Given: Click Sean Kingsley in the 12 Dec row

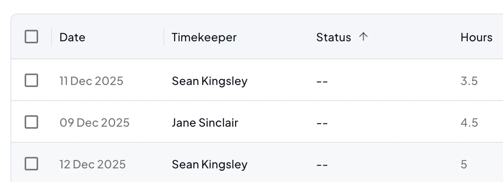Looking at the screenshot, I should pos(209,164).
